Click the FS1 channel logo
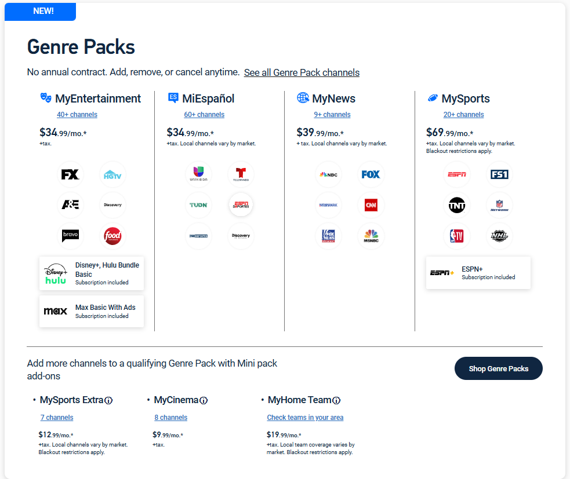The height and width of the screenshot is (479, 570). (499, 175)
